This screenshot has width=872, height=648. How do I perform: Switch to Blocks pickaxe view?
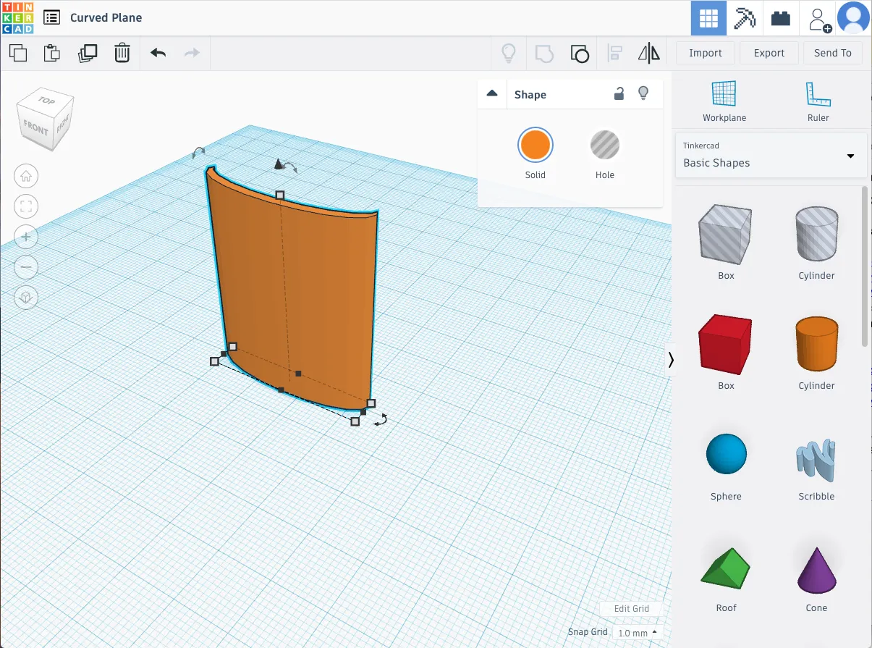(745, 18)
